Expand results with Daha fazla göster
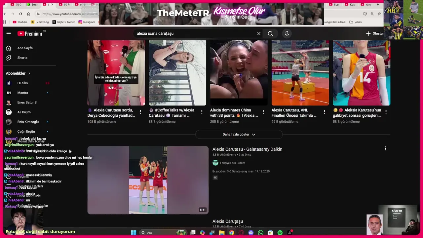Image resolution: width=423 pixels, height=238 pixels. click(x=239, y=135)
